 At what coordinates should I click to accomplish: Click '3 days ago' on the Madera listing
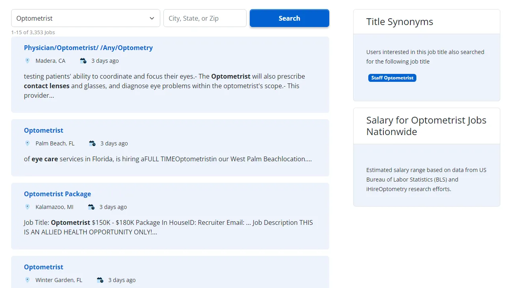point(105,61)
